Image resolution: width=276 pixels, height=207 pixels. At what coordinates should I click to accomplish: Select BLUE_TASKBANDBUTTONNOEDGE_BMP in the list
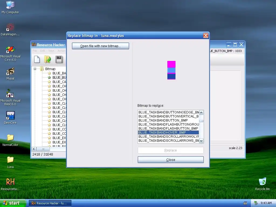168,112
